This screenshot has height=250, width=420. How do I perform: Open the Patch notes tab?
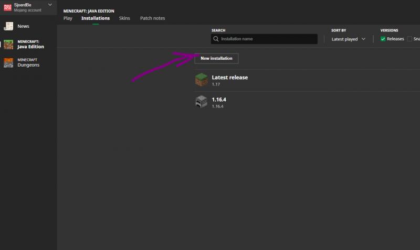pyautogui.click(x=152, y=18)
